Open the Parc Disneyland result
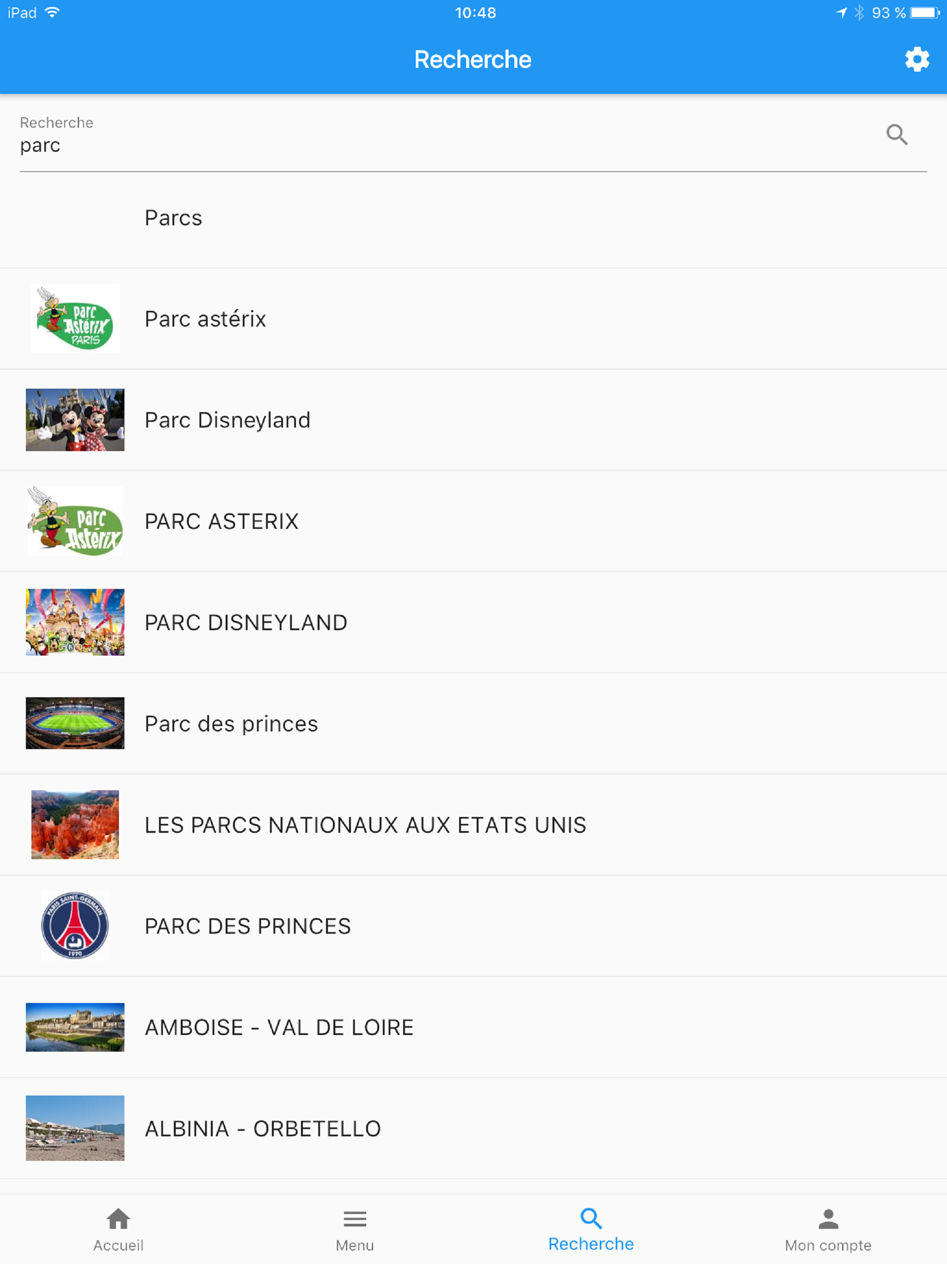Screen dimensions: 947x1264 click(473, 420)
